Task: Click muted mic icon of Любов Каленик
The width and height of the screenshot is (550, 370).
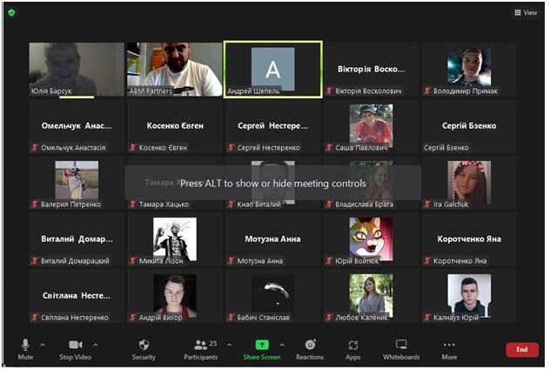Action: point(329,318)
